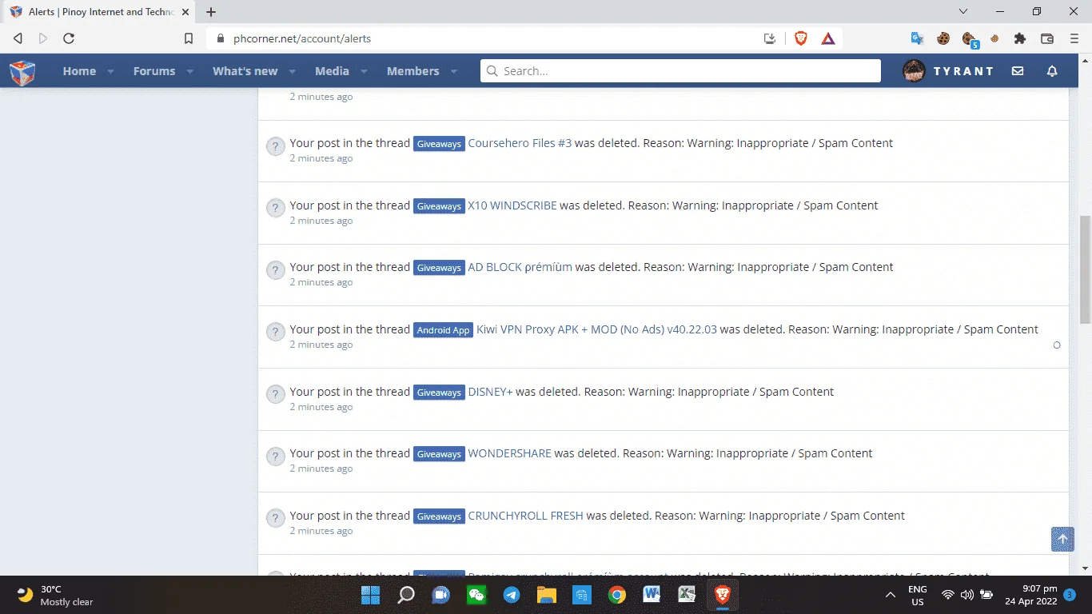Open Brave Rewards triangle icon
This screenshot has height=614, width=1092.
pyautogui.click(x=828, y=38)
